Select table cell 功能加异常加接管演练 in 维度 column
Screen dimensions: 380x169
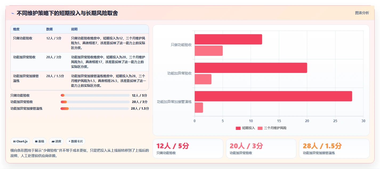pyautogui.click(x=26, y=78)
